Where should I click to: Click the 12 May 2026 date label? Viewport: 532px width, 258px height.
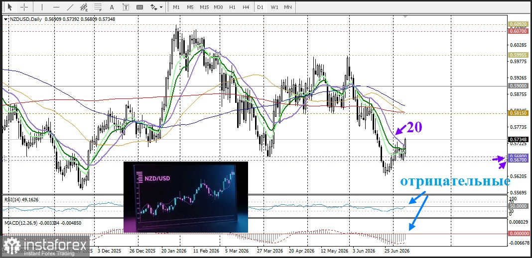pyautogui.click(x=334, y=251)
